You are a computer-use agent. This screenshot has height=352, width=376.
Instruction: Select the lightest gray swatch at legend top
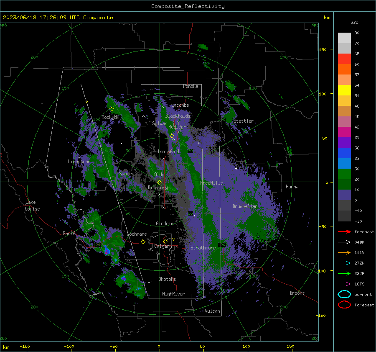[344, 38]
